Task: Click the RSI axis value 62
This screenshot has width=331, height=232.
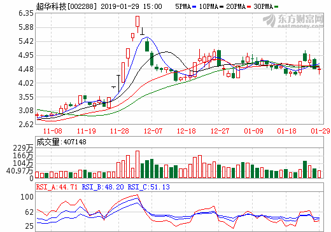Action: 29,212
